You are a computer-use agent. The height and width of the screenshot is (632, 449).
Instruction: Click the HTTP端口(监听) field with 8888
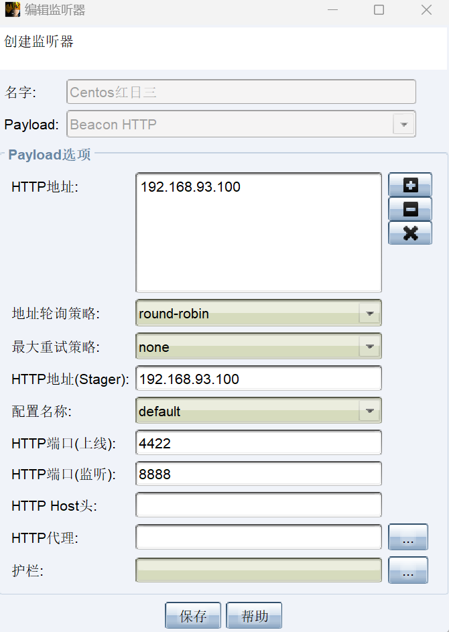tap(258, 474)
